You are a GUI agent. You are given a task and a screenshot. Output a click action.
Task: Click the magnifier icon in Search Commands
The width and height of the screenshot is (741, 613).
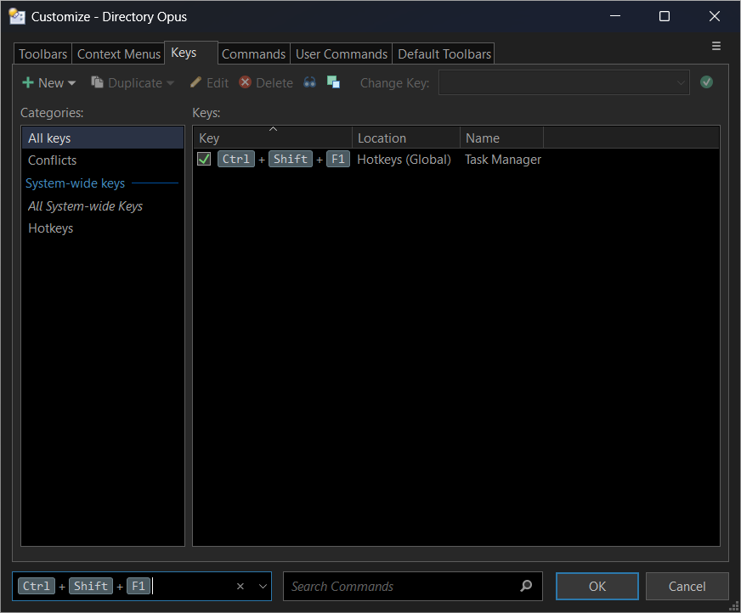coord(526,586)
